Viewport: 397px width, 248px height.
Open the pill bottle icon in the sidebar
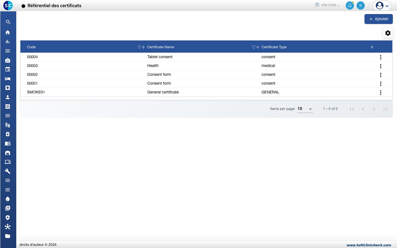pos(8,134)
